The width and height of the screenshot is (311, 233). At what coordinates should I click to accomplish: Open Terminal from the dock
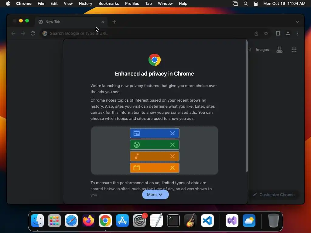click(173, 221)
